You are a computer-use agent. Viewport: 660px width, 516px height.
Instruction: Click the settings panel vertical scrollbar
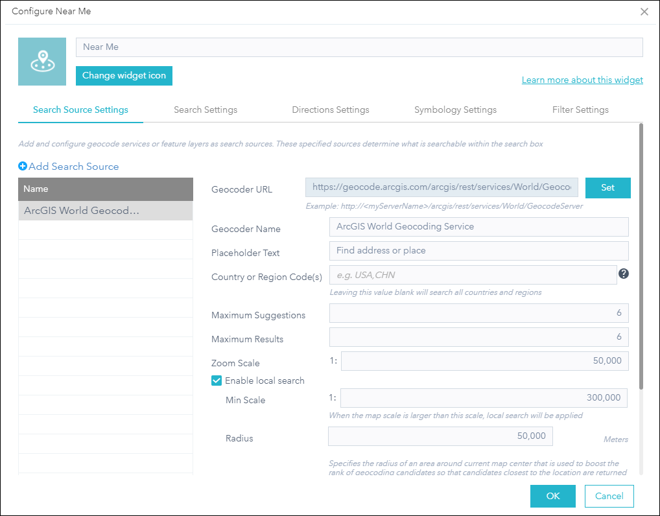(641, 256)
